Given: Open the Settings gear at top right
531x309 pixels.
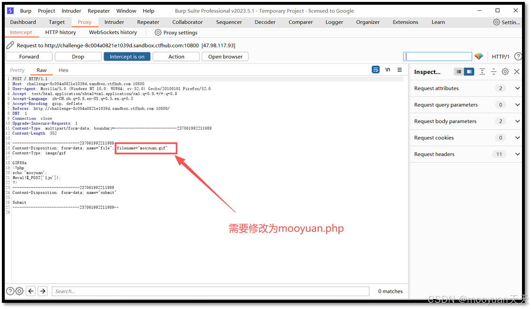Looking at the screenshot, I should tap(496, 22).
